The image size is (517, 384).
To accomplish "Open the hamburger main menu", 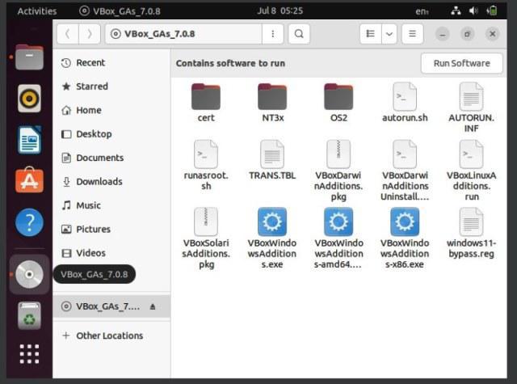I will click(413, 34).
